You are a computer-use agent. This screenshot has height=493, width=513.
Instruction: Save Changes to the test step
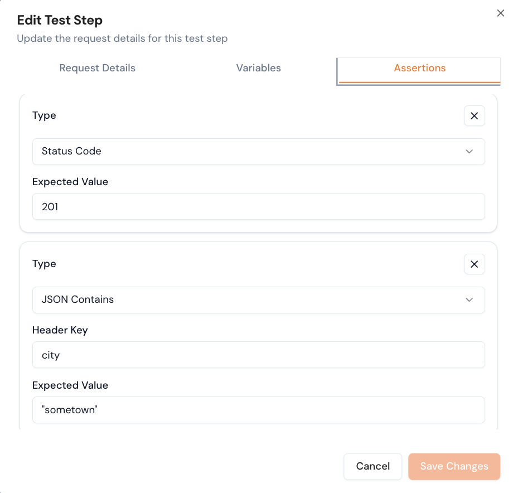tap(454, 466)
